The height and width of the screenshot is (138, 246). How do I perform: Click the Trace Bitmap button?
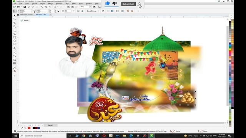(92, 11)
